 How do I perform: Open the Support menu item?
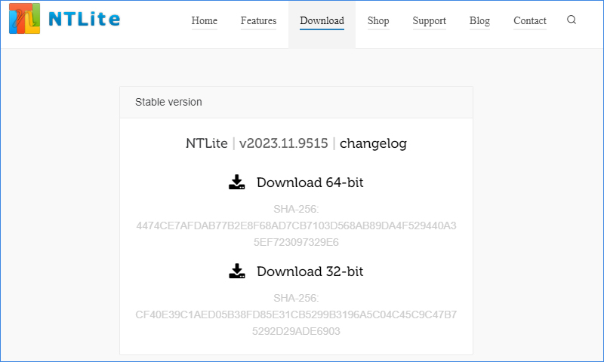pos(429,21)
